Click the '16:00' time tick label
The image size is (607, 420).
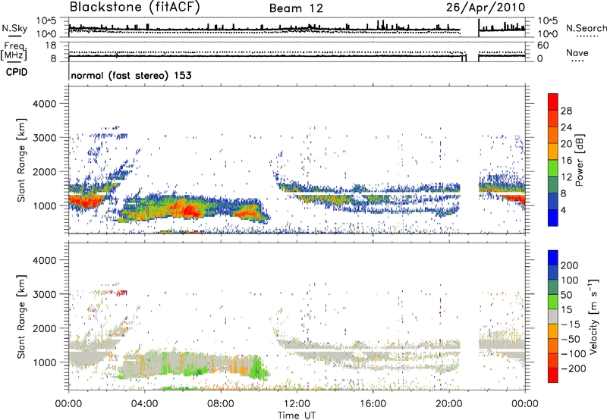coord(373,403)
